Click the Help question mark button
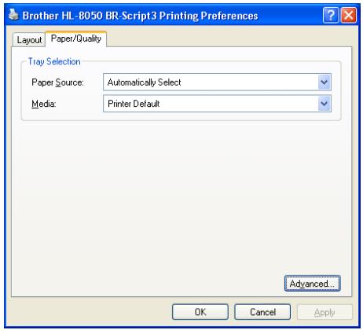Viewport: 363px width, 330px height. point(331,15)
